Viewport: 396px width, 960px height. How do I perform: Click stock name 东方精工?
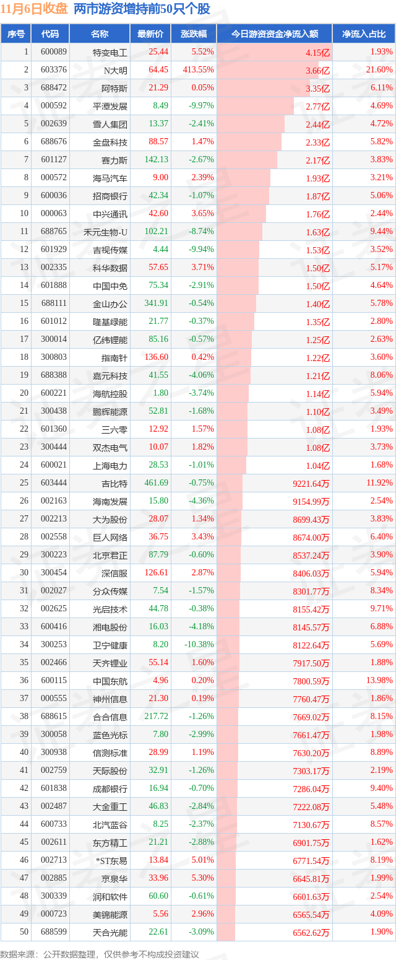click(x=110, y=843)
